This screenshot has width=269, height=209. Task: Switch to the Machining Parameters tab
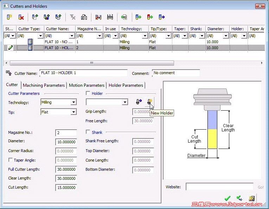tap(44, 85)
